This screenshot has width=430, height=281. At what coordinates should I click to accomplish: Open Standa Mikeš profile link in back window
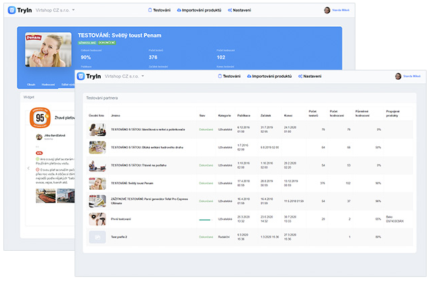341,10
